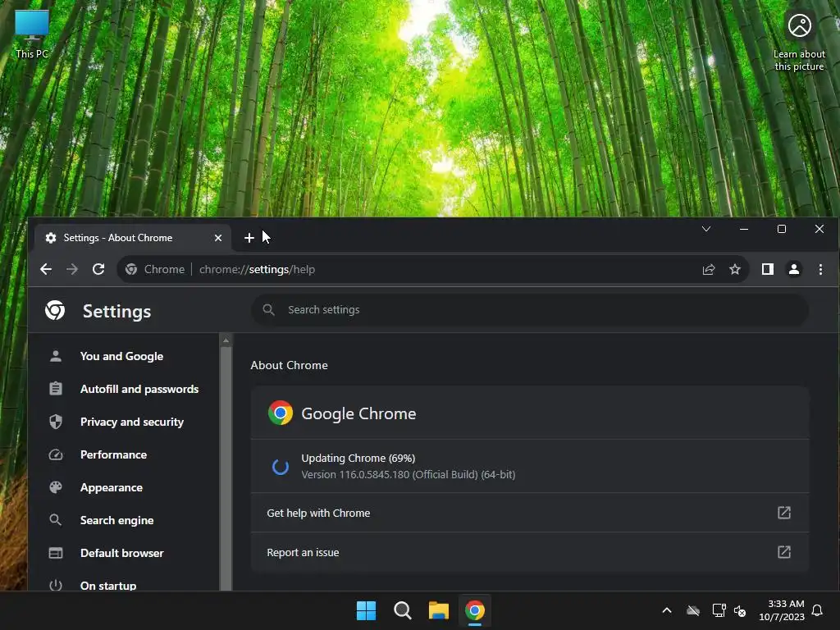This screenshot has width=840, height=630.
Task: Click Chrome icon in taskbar
Action: pos(475,610)
